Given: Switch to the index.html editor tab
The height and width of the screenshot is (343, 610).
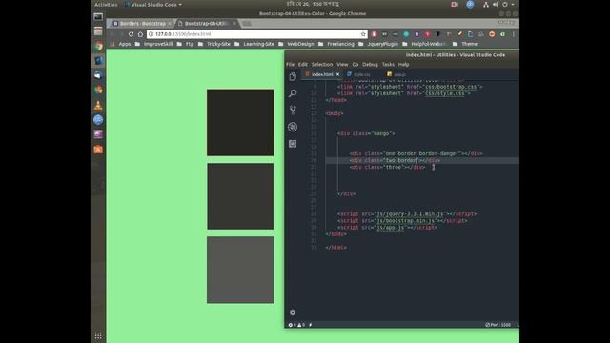Looking at the screenshot, I should tap(322, 74).
